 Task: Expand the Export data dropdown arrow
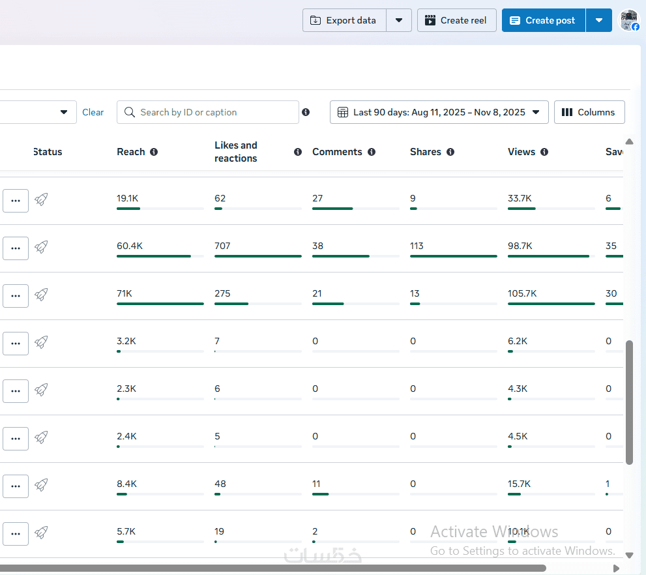(399, 20)
